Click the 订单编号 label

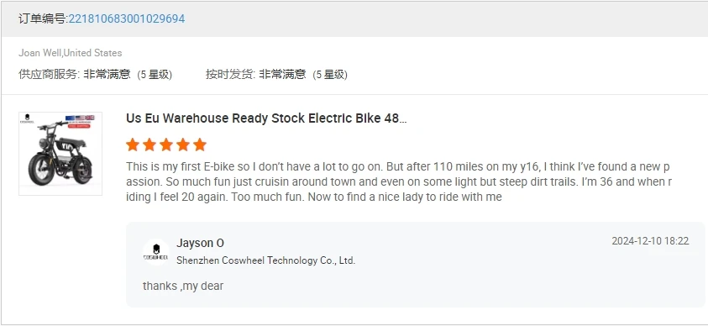tap(43, 18)
